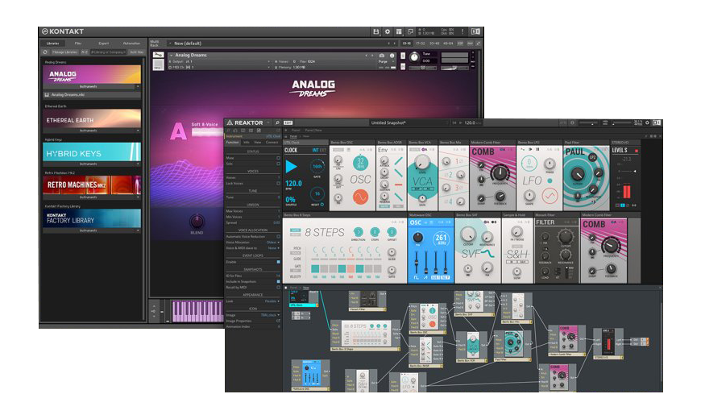Open Reaktor audio settings gear icon
The height and width of the screenshot is (419, 701).
647,122
